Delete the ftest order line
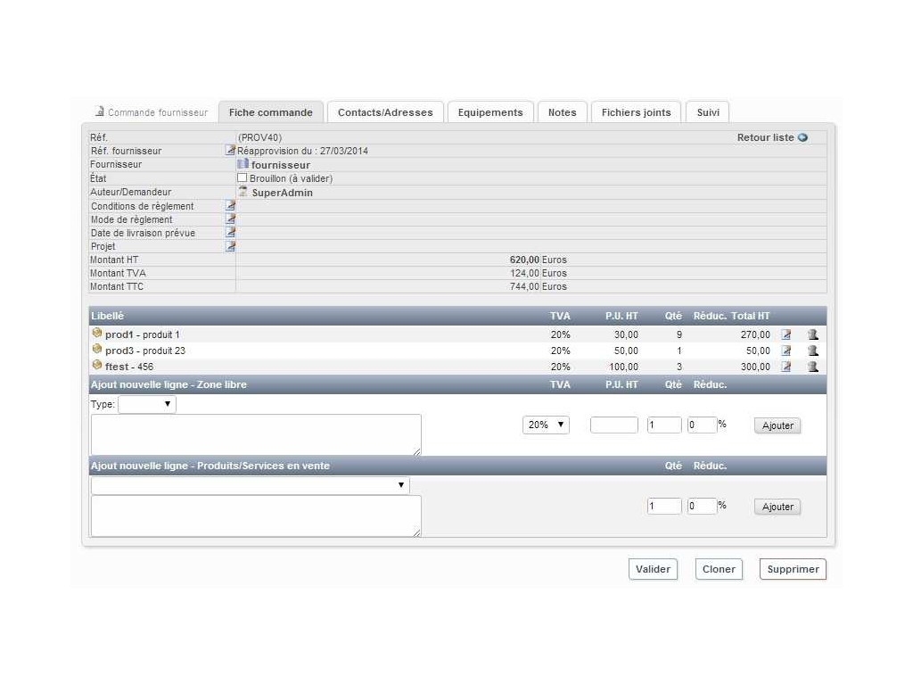The image size is (913, 685). pyautogui.click(x=812, y=367)
